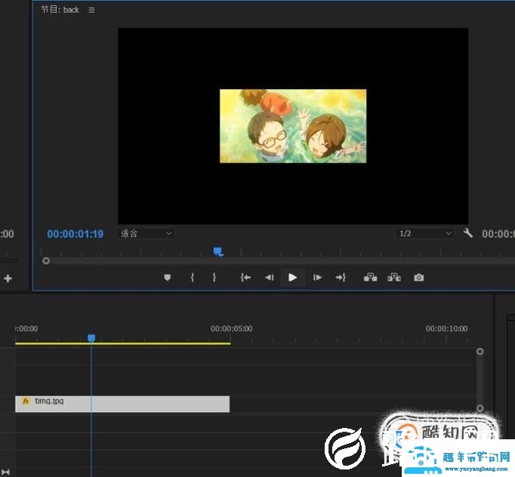Click the Mark In bracket icon
This screenshot has width=515, height=477.
(x=192, y=278)
